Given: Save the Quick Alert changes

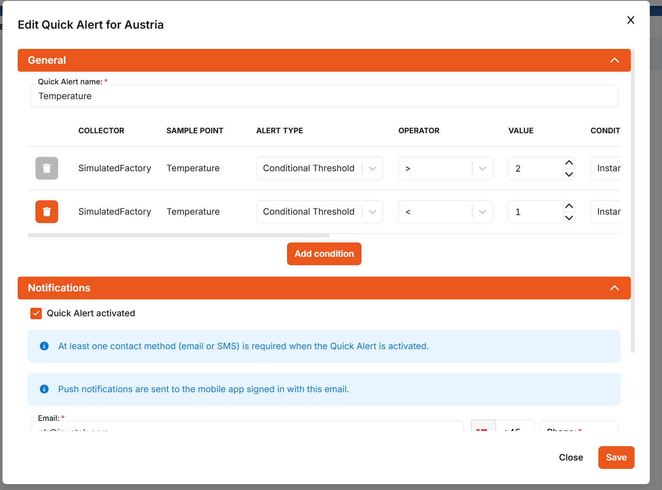Looking at the screenshot, I should coord(616,458).
